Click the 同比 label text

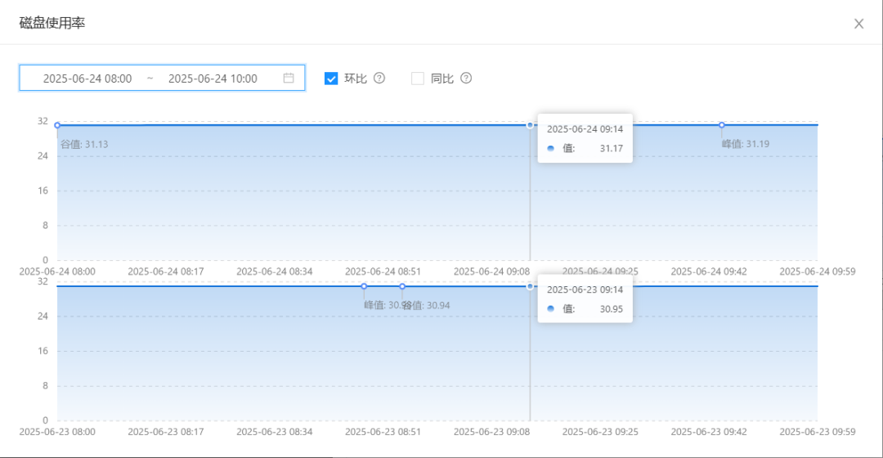pyautogui.click(x=442, y=79)
